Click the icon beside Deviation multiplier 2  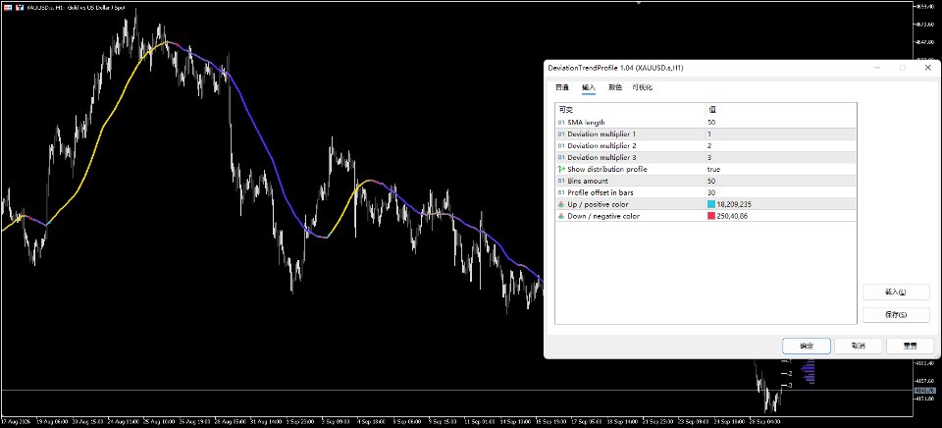point(561,146)
